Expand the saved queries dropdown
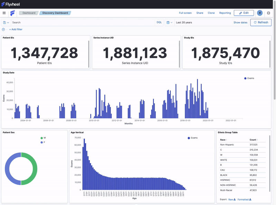This screenshot has width=276, height=205. click(x=6, y=22)
